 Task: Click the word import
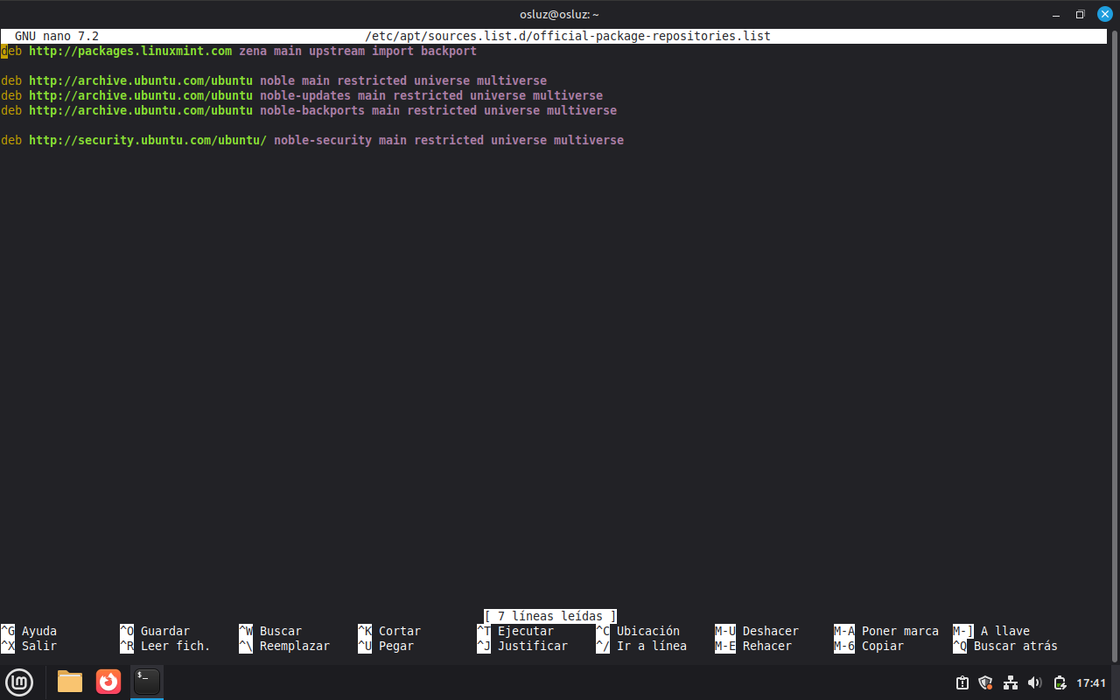point(393,51)
